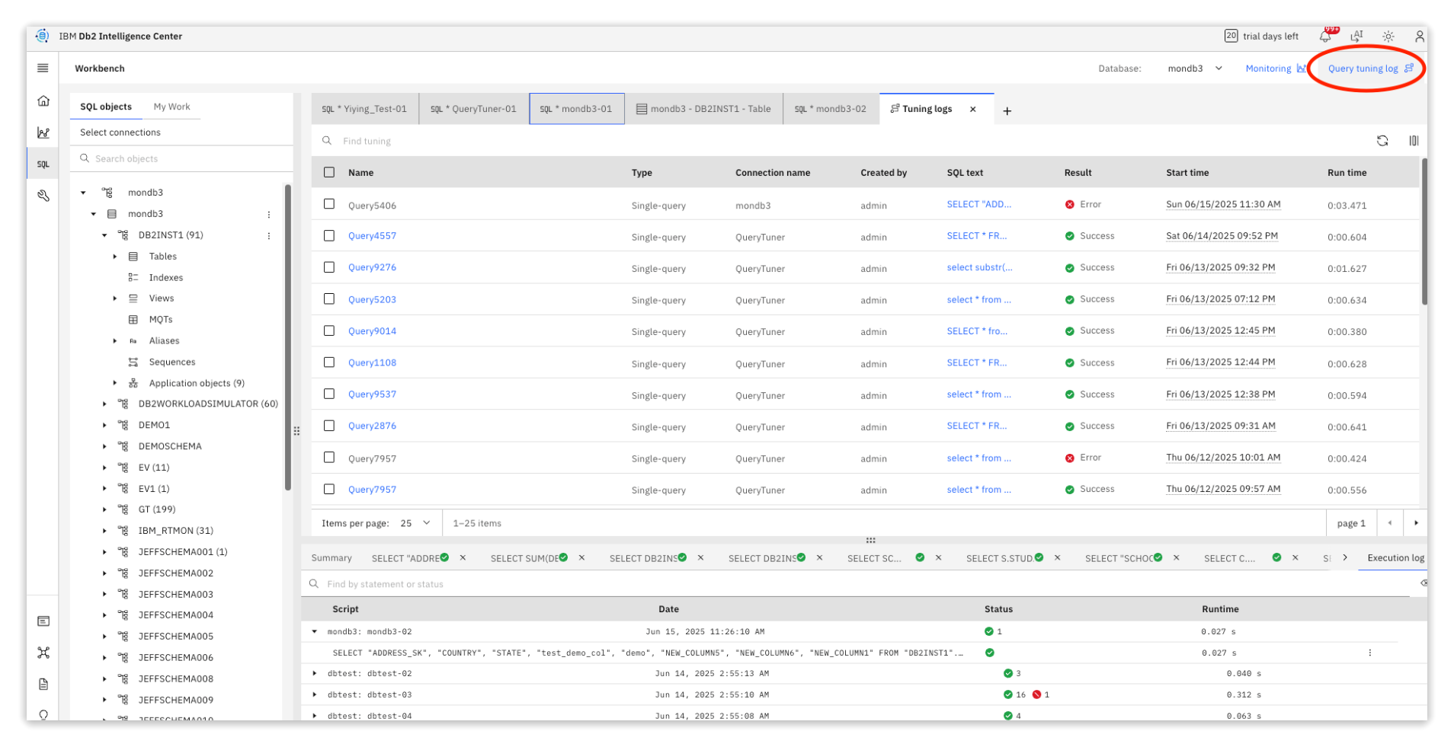Click the vertical panel splitter handle
The width and height of the screenshot is (1454, 747).
(x=296, y=431)
